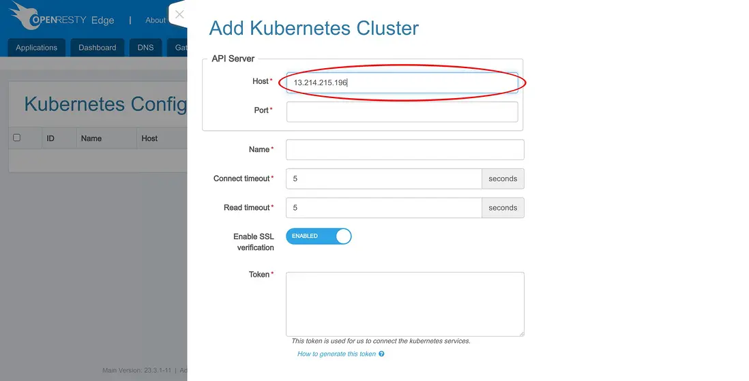The width and height of the screenshot is (749, 381).
Task: Click the question mark help icon
Action: coord(381,354)
